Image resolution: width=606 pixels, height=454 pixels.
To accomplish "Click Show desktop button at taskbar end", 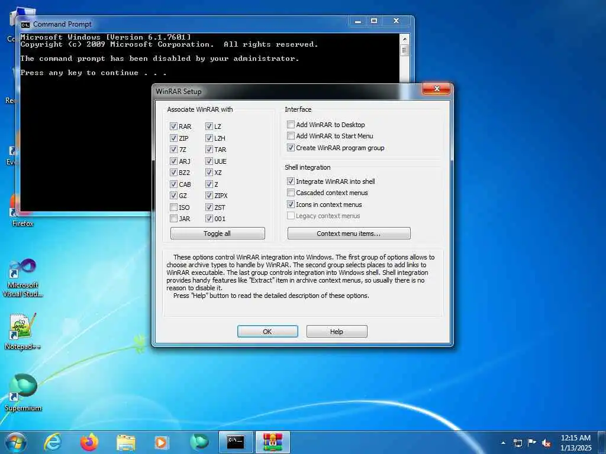I will (x=601, y=442).
